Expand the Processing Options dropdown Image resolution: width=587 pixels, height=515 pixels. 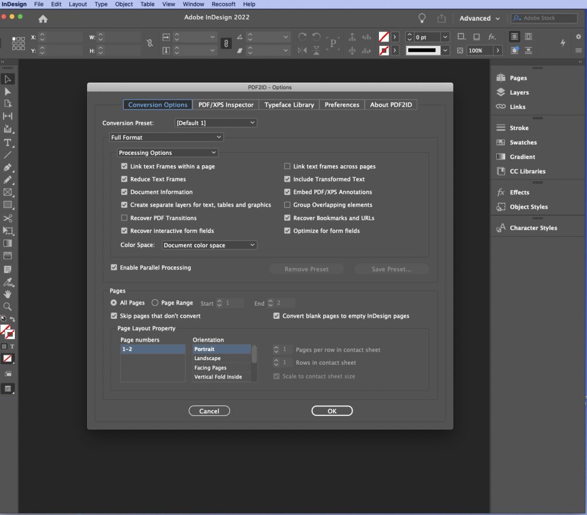click(167, 152)
